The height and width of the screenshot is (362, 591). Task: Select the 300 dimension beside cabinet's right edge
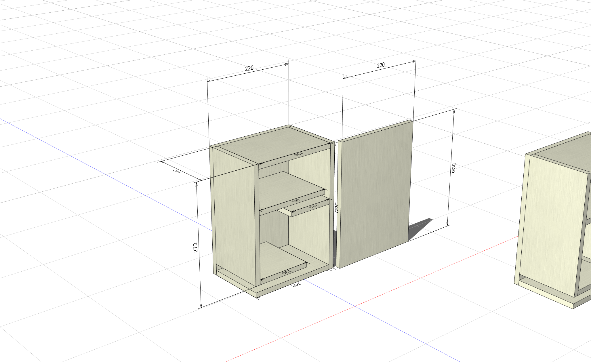click(x=336, y=207)
